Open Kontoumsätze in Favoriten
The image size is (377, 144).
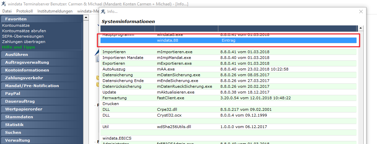coord(16,25)
